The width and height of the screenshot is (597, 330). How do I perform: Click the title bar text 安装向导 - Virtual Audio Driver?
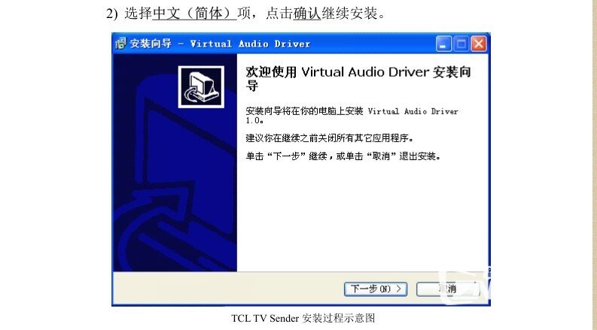(x=220, y=44)
